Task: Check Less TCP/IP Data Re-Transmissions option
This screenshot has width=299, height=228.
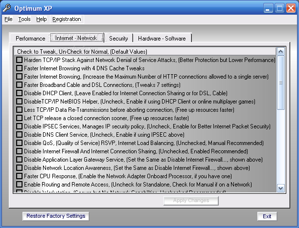Action: coord(19,110)
